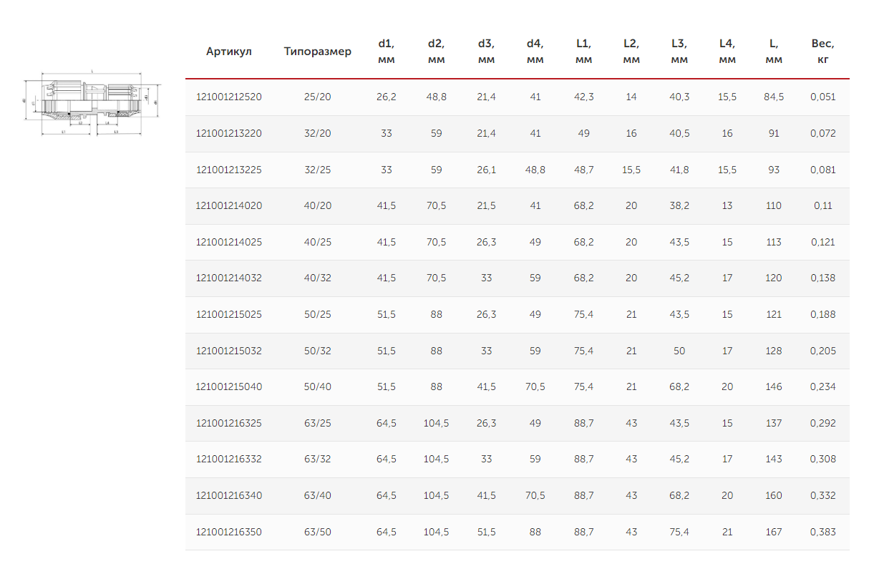Click size value 32/25
Image resolution: width=879 pixels, height=574 pixels.
318,170
